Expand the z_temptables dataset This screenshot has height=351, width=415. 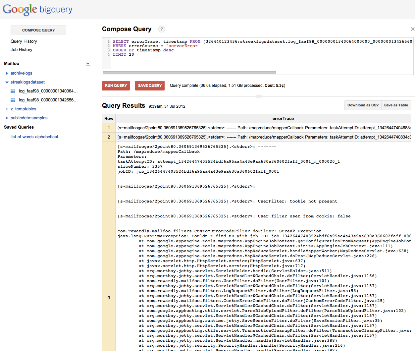[7, 109]
